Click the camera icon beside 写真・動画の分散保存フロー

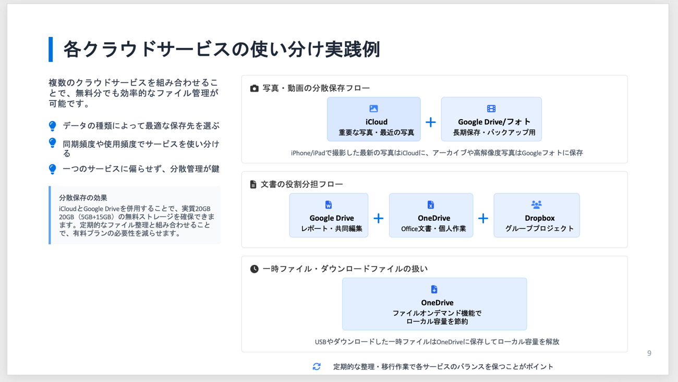(254, 88)
